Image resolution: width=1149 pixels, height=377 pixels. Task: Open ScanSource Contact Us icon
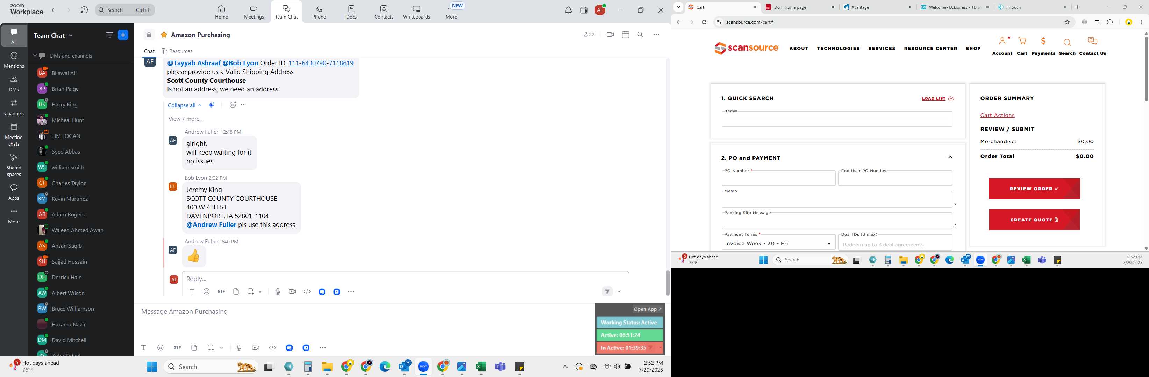point(1092,46)
